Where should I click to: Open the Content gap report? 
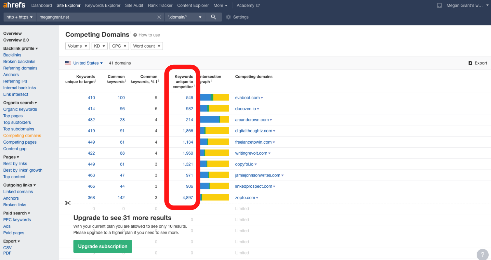(15, 149)
